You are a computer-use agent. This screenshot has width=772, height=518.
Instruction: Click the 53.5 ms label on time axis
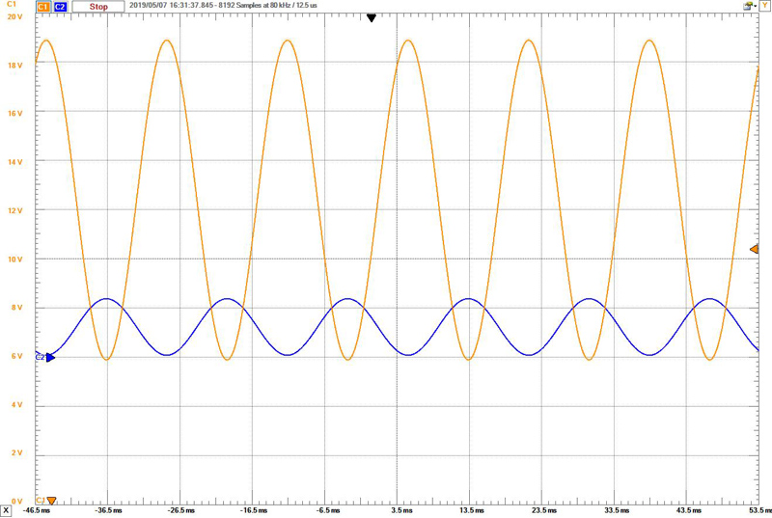click(x=755, y=508)
